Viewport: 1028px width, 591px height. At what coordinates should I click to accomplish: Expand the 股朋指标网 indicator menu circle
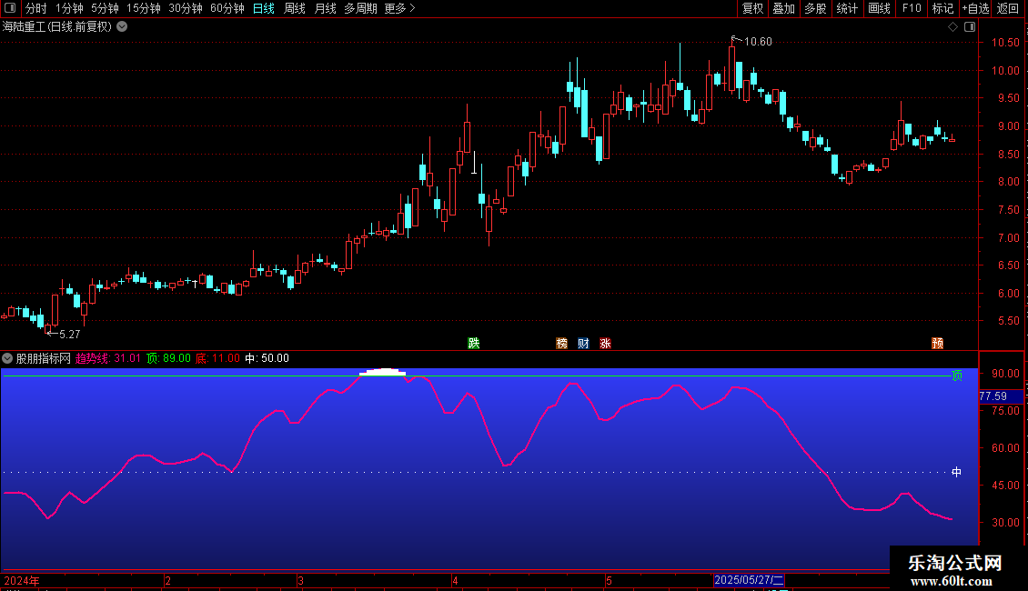point(7,358)
